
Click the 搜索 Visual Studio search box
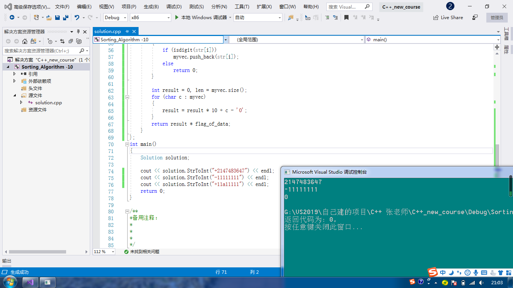[x=349, y=7]
